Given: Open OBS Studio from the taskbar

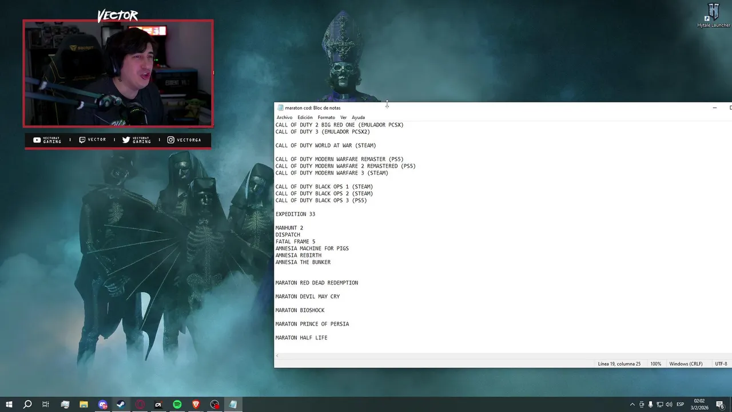Looking at the screenshot, I should pos(214,405).
